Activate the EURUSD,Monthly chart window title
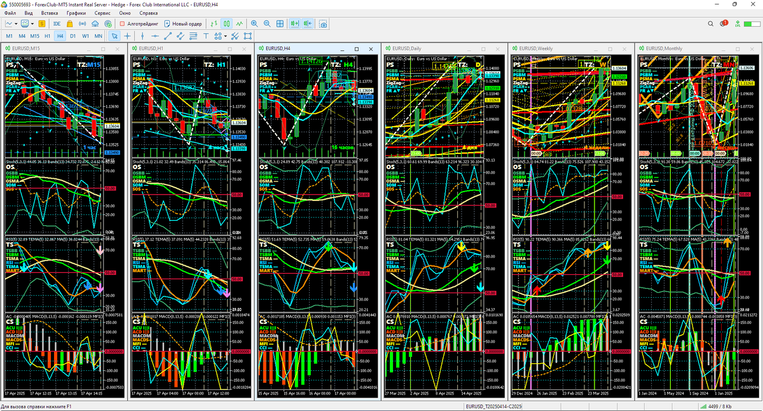The width and height of the screenshot is (763, 411). (664, 48)
